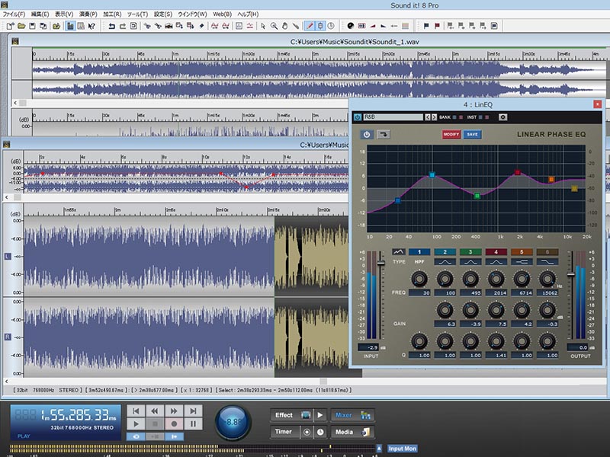Toggle EQ band 2 on or off
610x457 pixels.
click(445, 252)
